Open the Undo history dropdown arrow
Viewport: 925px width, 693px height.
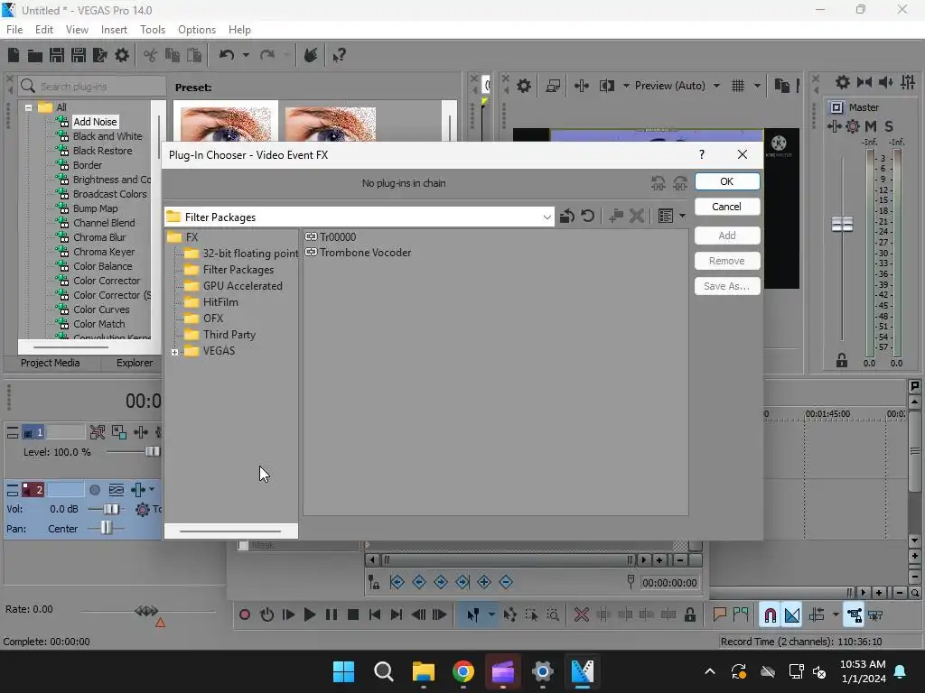tap(246, 55)
